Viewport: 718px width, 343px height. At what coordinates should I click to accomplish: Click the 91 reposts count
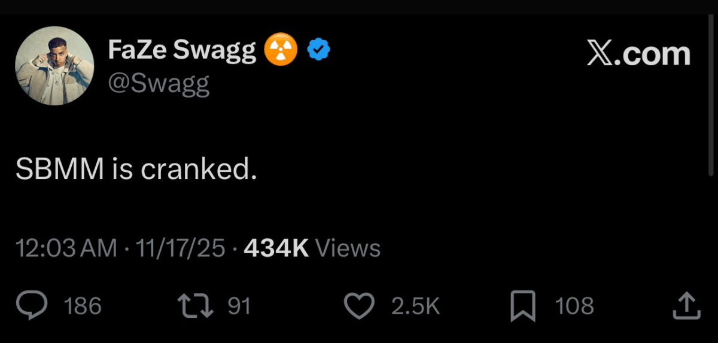[x=239, y=306]
